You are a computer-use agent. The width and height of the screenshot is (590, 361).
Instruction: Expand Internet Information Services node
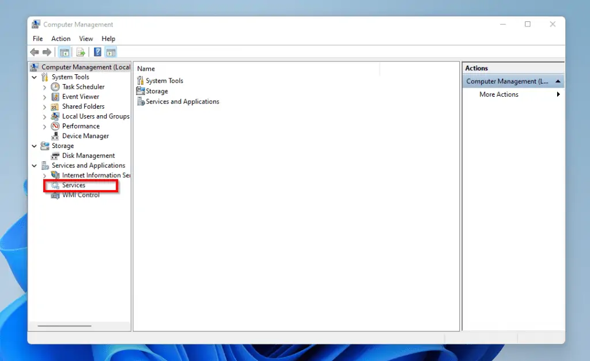tap(44, 175)
